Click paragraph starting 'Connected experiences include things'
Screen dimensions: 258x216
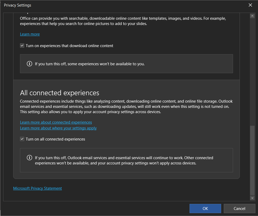click(126, 107)
